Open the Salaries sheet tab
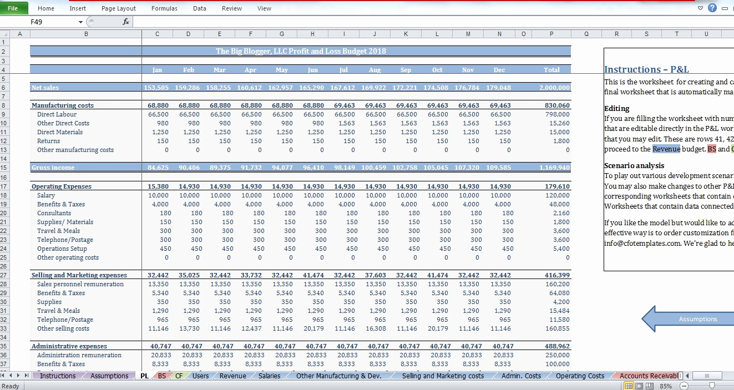 [x=270, y=376]
